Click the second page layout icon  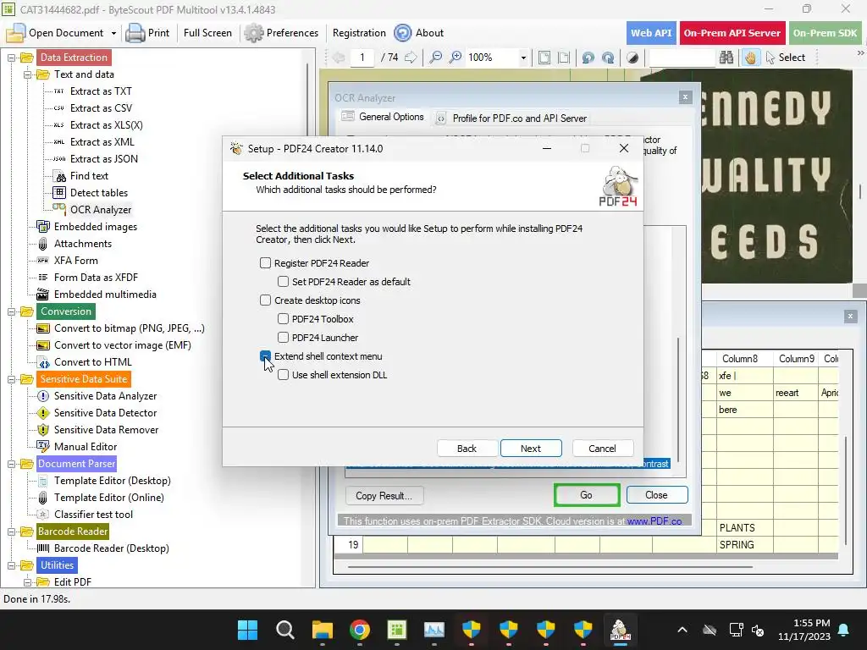pos(563,58)
